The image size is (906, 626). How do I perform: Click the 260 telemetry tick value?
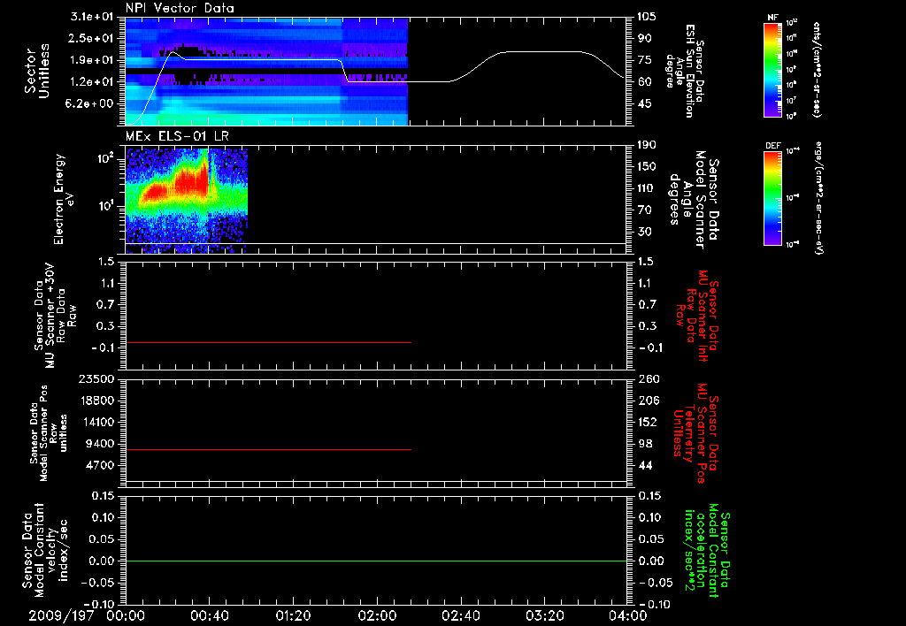[x=649, y=378]
